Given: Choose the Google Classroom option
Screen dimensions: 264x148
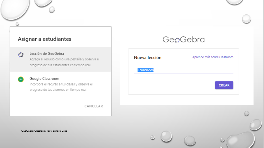Looking at the screenshot, I should 61,84.
